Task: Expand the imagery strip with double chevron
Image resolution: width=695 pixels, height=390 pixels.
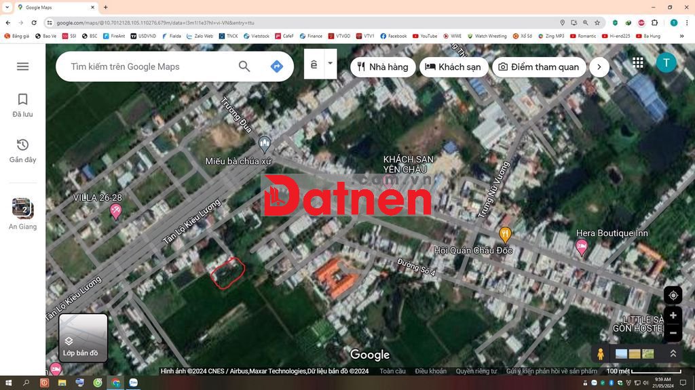Action: (x=673, y=353)
